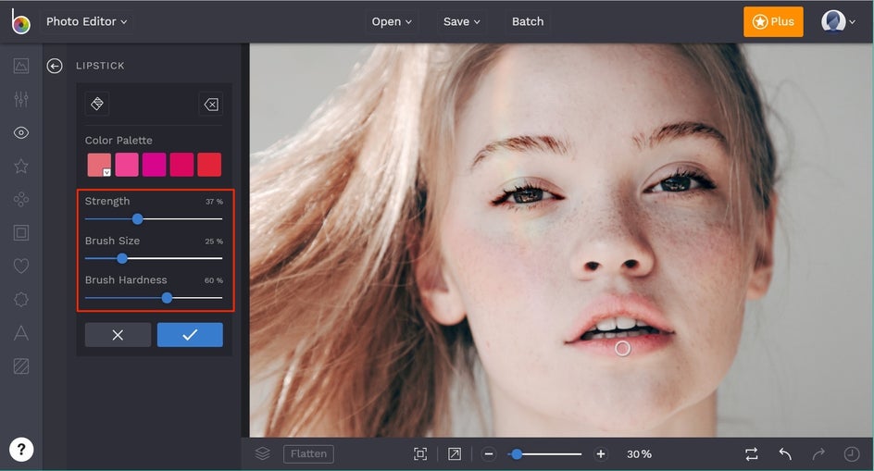
Task: Apply the lipstick with the checkmark button
Action: [190, 334]
